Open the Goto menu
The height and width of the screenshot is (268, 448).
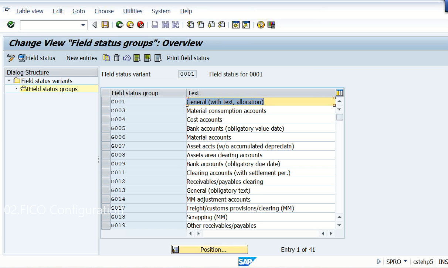tap(79, 11)
